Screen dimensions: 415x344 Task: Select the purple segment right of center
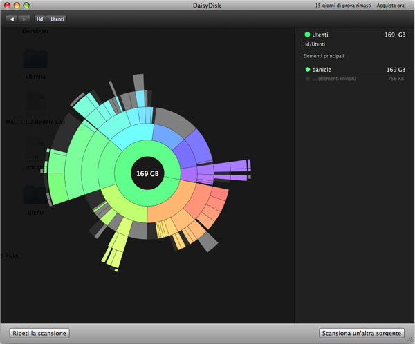pos(188,175)
